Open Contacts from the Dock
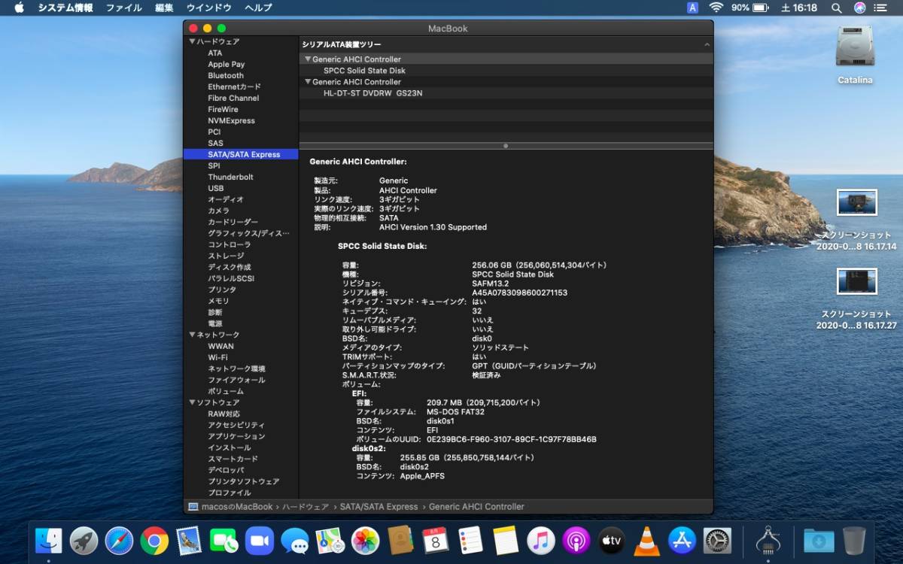The image size is (903, 564). pyautogui.click(x=400, y=540)
